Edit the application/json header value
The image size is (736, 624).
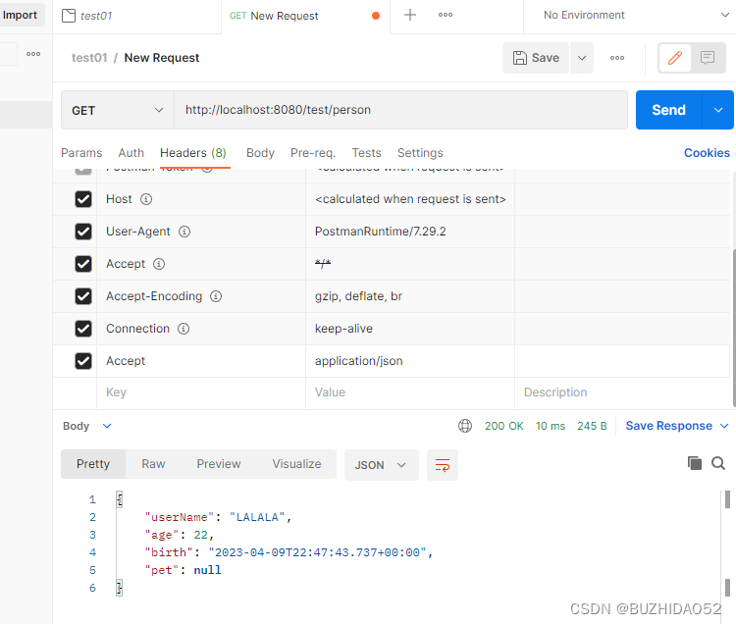coord(410,361)
